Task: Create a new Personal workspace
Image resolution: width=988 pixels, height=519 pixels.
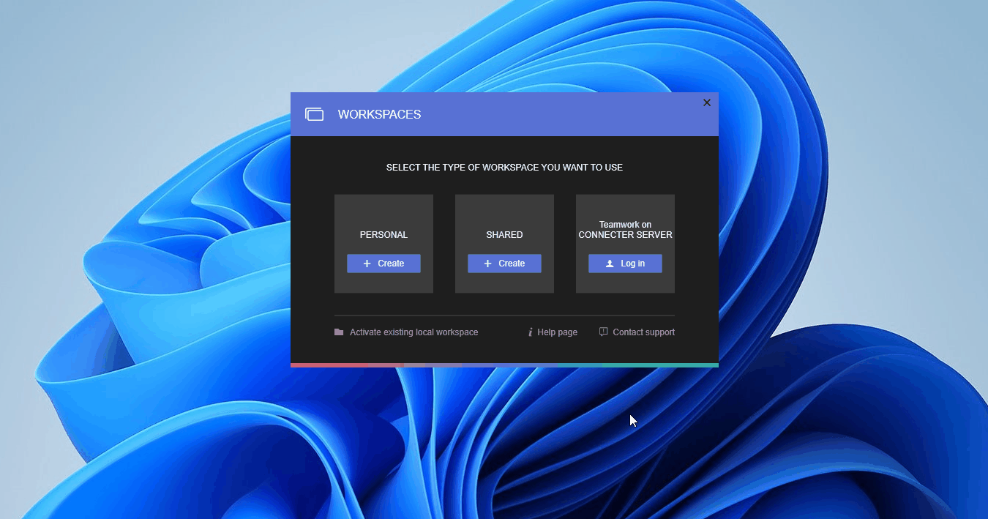Action: pyautogui.click(x=383, y=263)
